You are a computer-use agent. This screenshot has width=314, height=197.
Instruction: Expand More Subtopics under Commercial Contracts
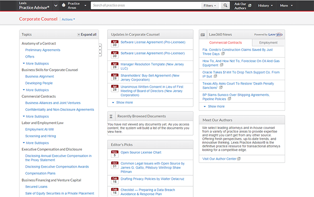point(36,116)
